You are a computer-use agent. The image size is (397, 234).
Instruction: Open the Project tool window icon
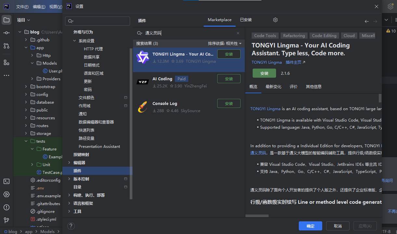pos(7,20)
